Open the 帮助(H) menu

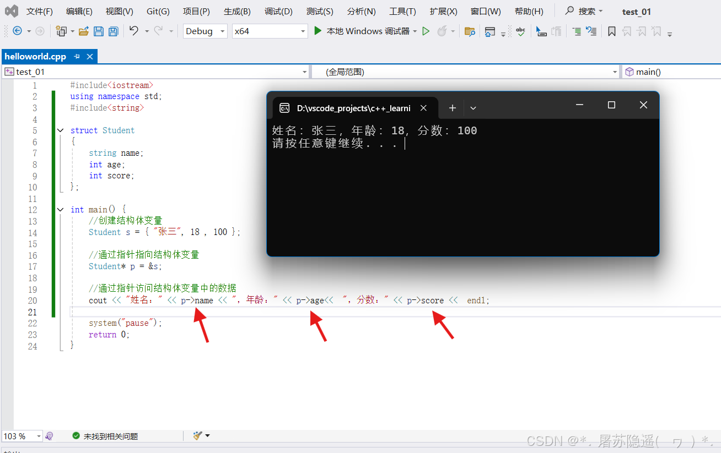[x=529, y=12]
